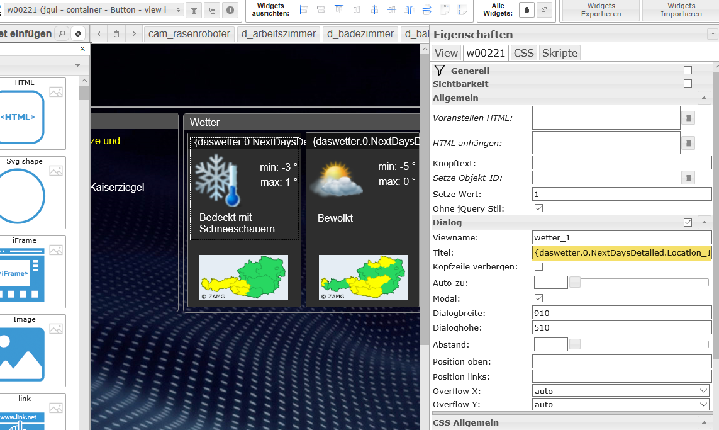719x430 pixels.
Task: Align widgets to left edge
Action: [x=304, y=9]
